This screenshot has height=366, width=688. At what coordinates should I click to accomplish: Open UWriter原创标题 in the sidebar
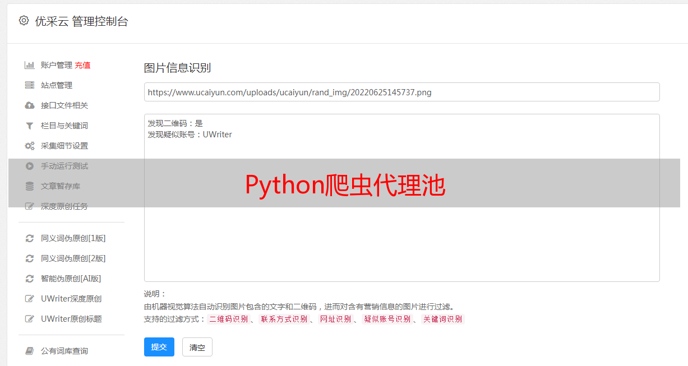click(x=71, y=319)
